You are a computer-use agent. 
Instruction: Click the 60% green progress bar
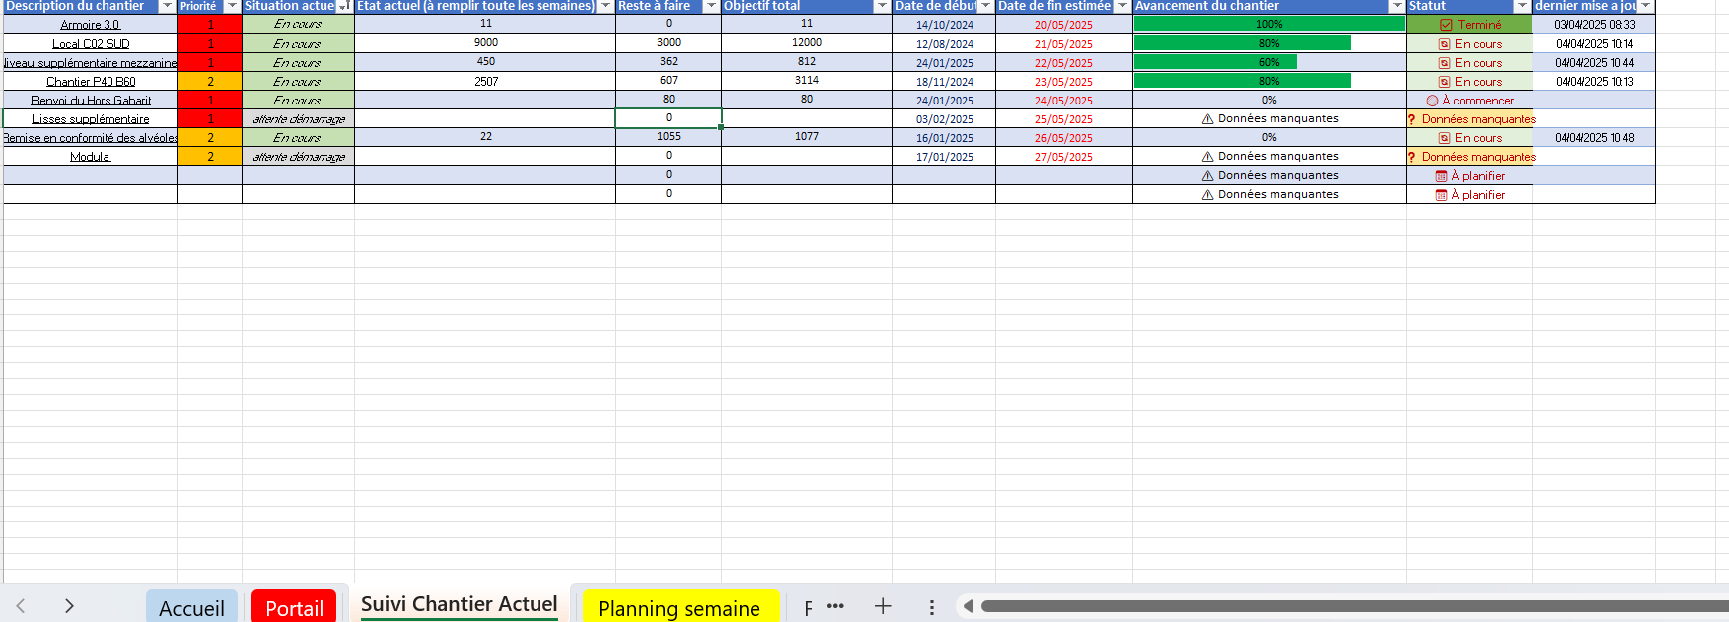(1214, 62)
